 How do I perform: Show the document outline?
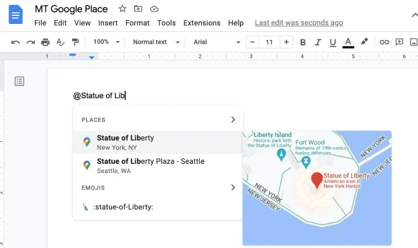pos(19,81)
